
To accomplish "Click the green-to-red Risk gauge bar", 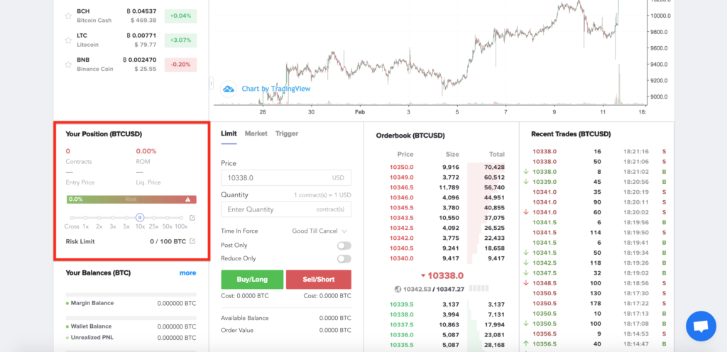I will (x=131, y=199).
